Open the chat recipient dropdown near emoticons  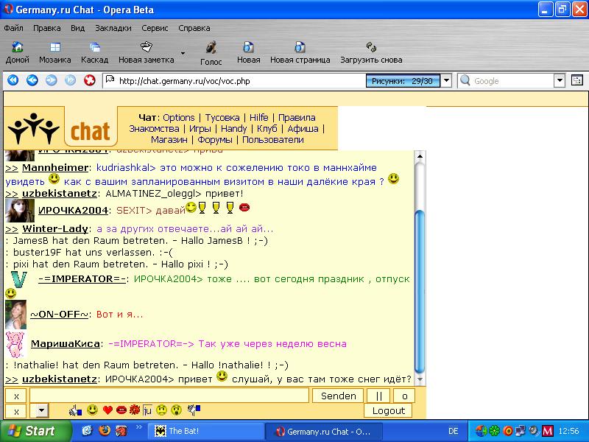43,410
